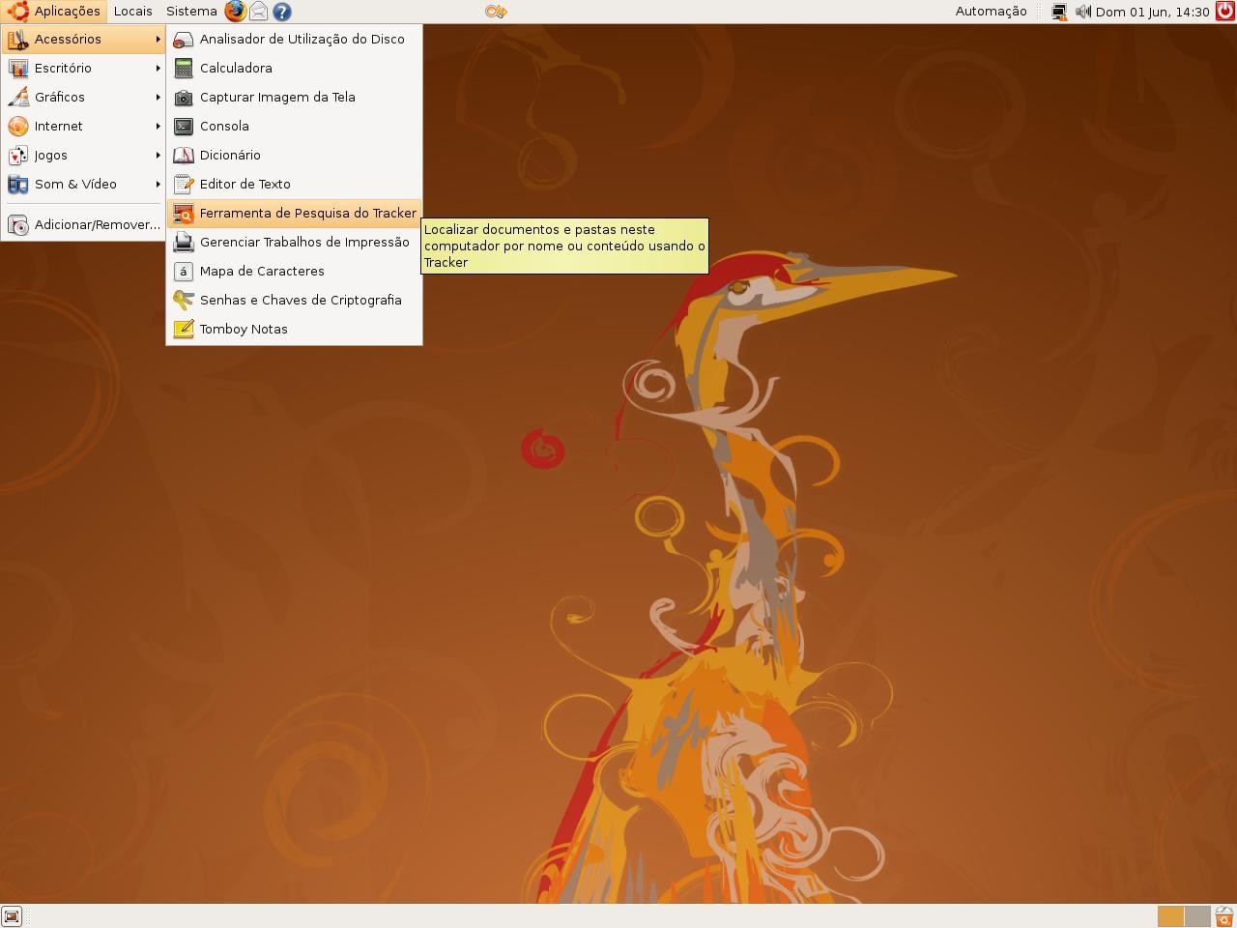1237x928 pixels.
Task: Open Senhas e Chaves de Criptografia
Action: point(294,301)
